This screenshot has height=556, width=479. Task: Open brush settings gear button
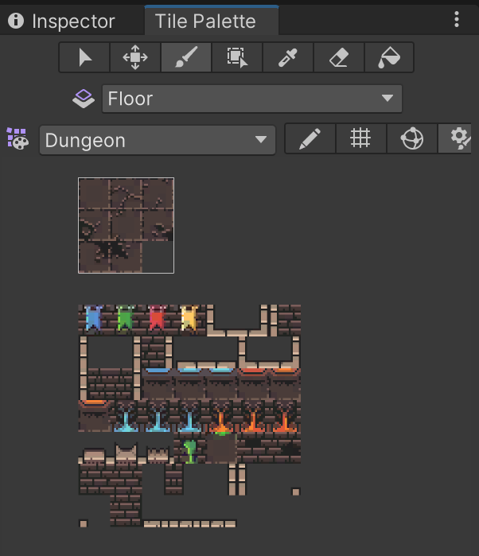coord(455,138)
